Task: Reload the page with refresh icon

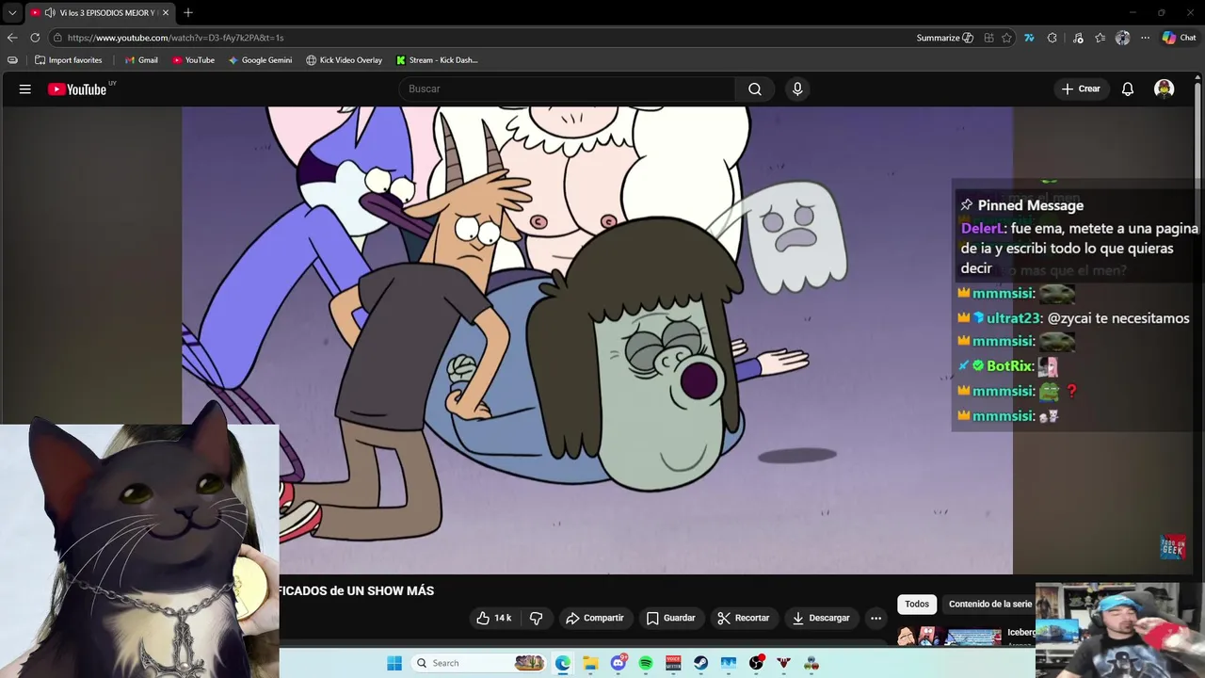Action: click(x=35, y=38)
